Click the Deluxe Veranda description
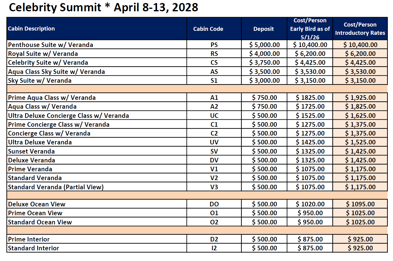393x261 pixels. [x=32, y=160]
